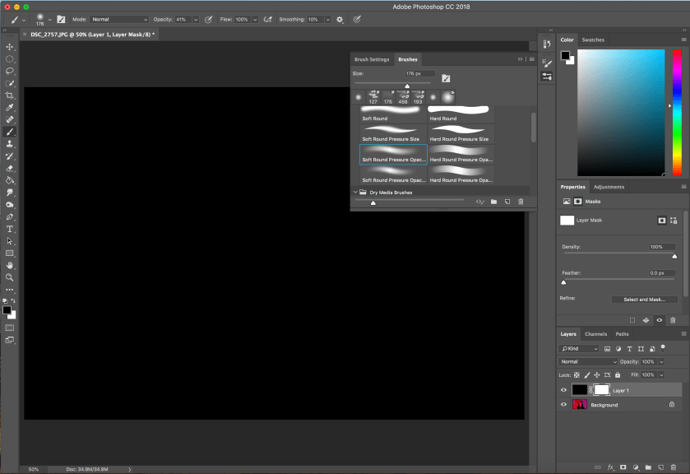
Task: Open the brush Mode dropdown
Action: [119, 19]
